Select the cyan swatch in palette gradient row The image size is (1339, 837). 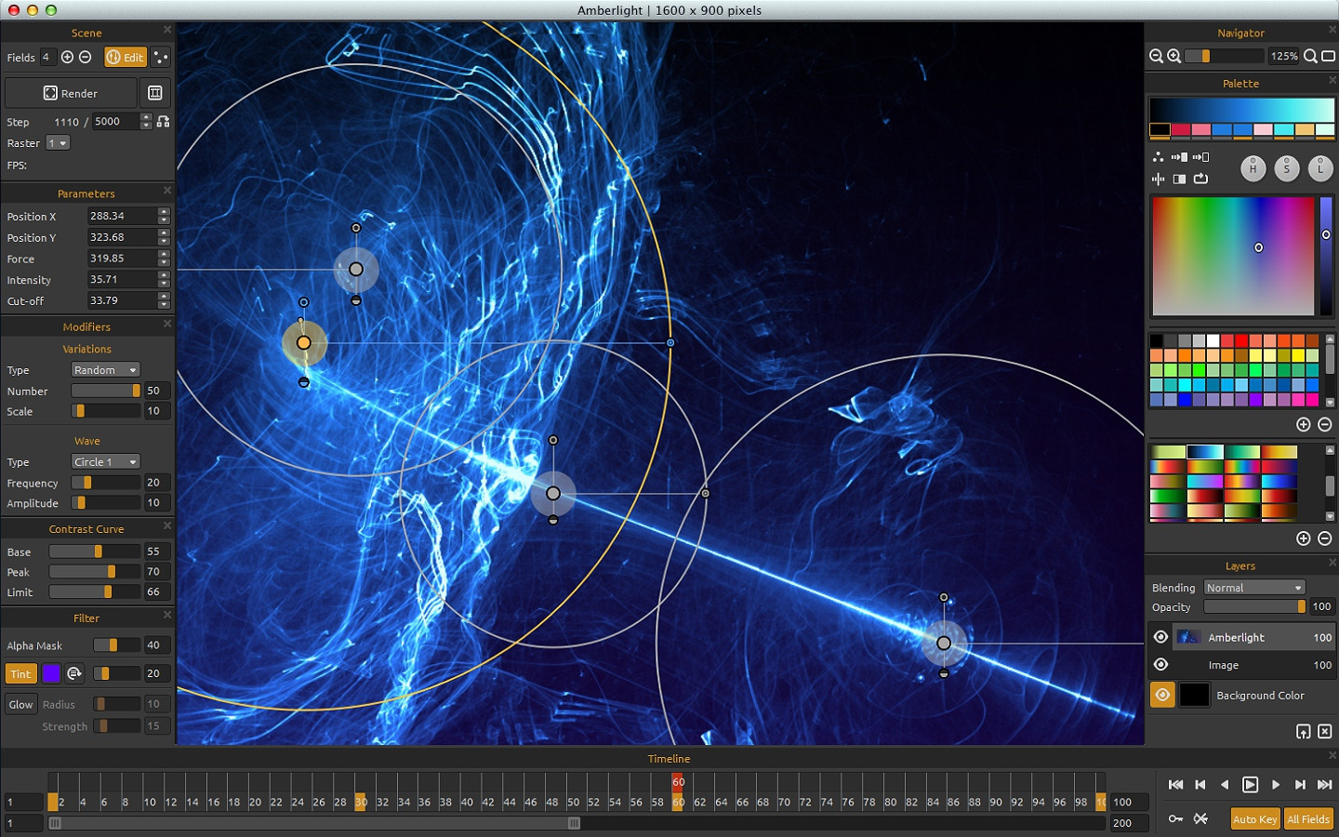point(1285,130)
